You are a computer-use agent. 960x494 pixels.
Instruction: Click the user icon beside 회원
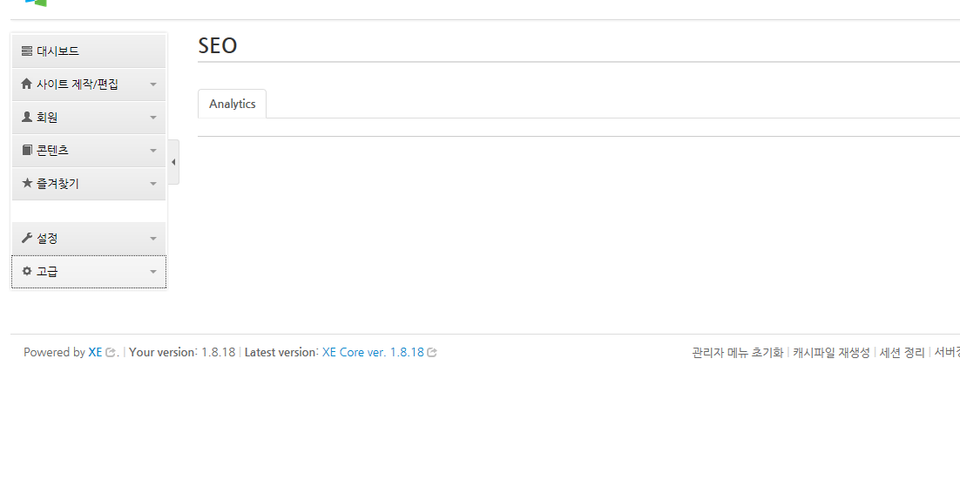pyautogui.click(x=27, y=117)
